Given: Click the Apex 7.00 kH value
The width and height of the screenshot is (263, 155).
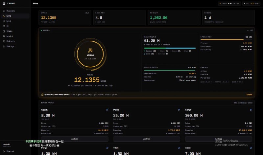Looking at the screenshot, I should pyautogui.click(x=193, y=153).
